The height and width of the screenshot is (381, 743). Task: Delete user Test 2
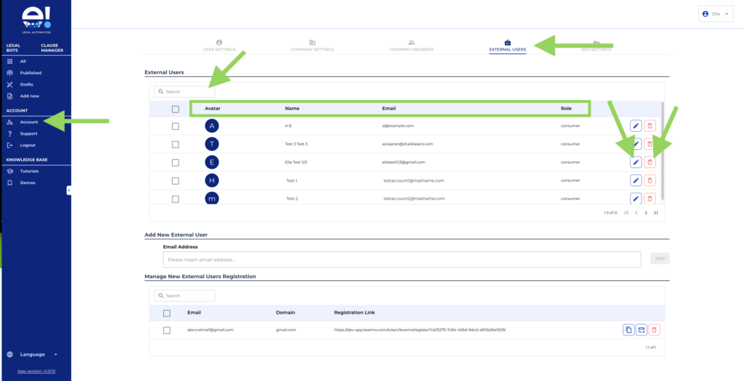650,198
